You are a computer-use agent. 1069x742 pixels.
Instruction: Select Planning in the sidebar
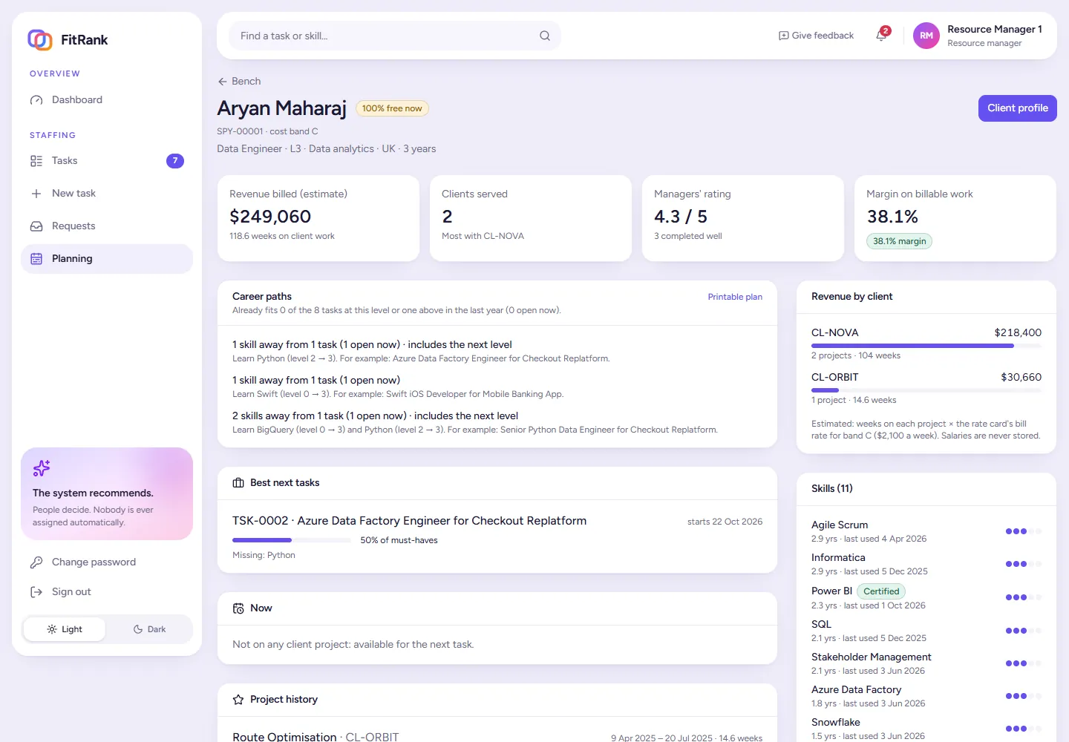pos(107,259)
